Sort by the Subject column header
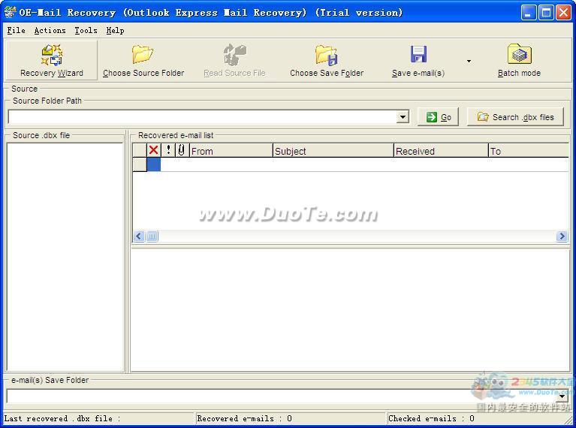Image resolution: width=576 pixels, height=428 pixels. 333,151
